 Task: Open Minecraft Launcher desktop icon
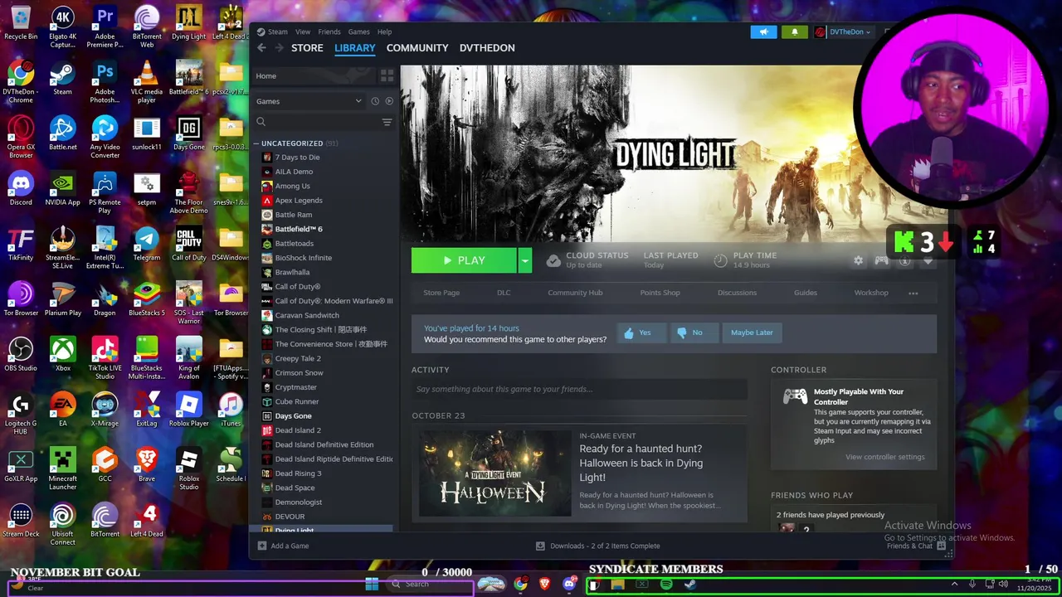(x=62, y=468)
